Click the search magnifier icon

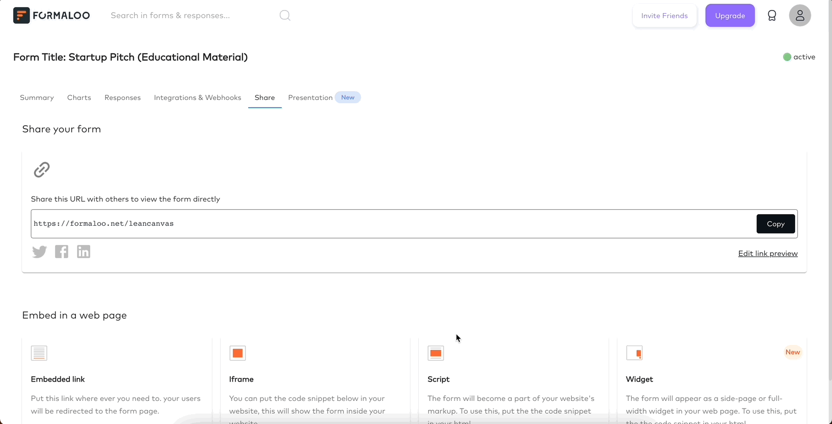click(x=285, y=15)
